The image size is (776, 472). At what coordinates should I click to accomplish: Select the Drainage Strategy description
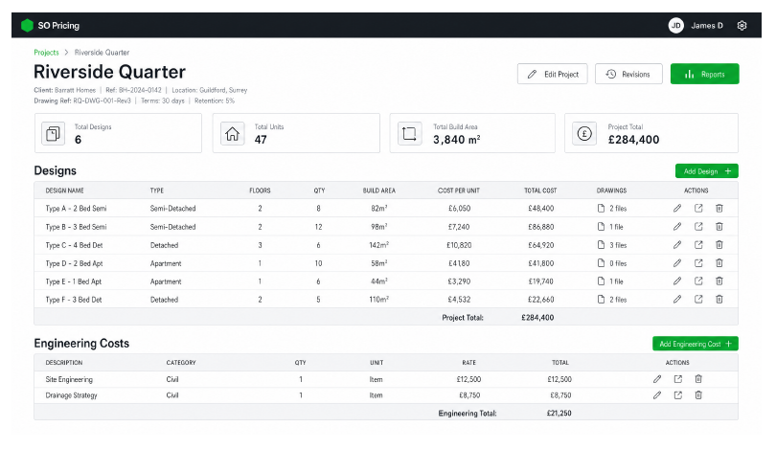[x=71, y=395]
